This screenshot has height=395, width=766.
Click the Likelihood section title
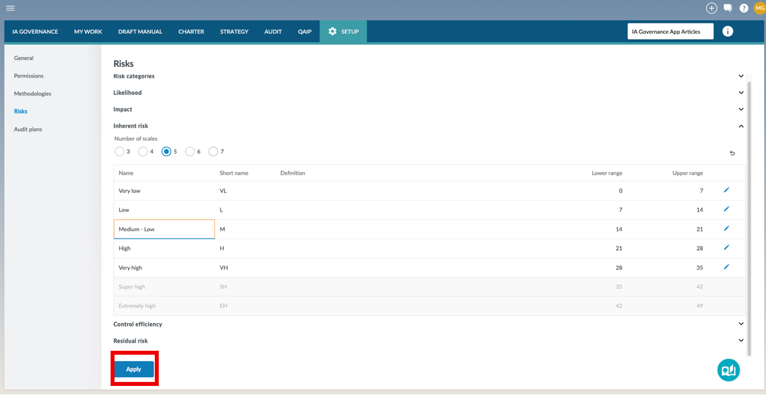pyautogui.click(x=128, y=93)
